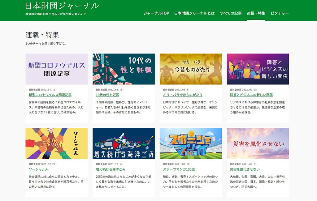Open the 増え続ける海洋ごみ banner image

pyautogui.click(x=124, y=143)
